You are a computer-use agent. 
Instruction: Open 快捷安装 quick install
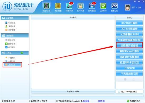click(x=69, y=7)
